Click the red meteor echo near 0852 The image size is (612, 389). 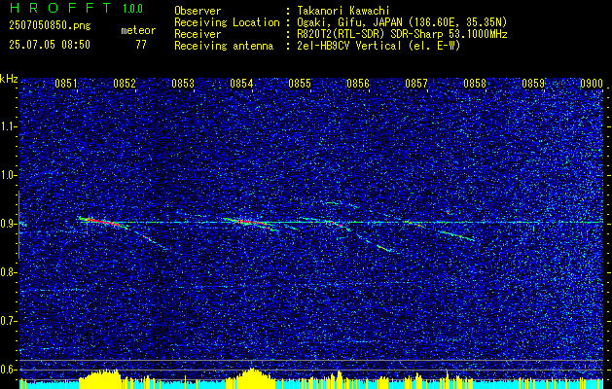coord(103,222)
